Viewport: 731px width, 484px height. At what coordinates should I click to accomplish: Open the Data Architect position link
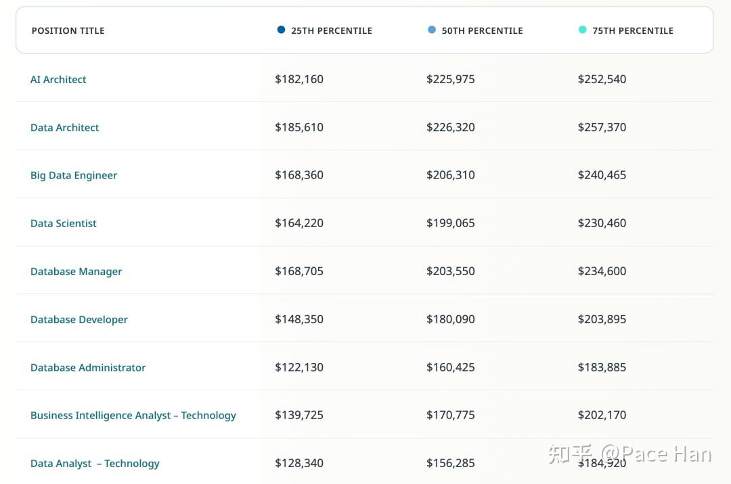click(64, 128)
